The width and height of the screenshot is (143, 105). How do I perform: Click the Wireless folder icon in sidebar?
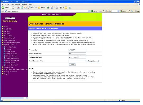click(x=3, y=31)
